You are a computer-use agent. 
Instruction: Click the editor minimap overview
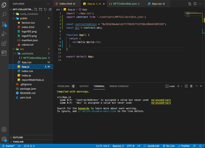(194, 14)
